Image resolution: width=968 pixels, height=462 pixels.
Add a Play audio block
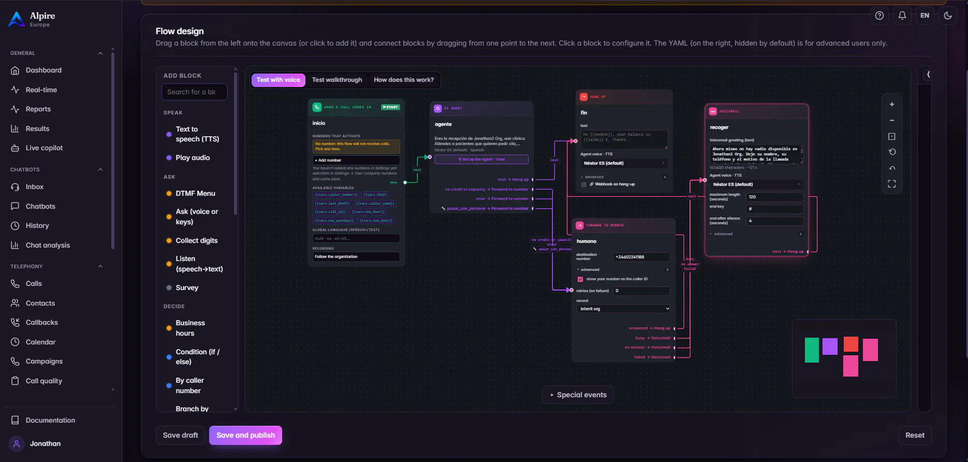coord(192,158)
